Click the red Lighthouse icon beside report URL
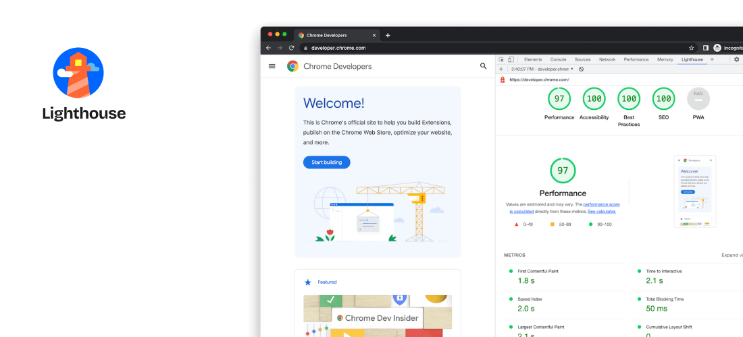The image size is (743, 337). tap(503, 80)
